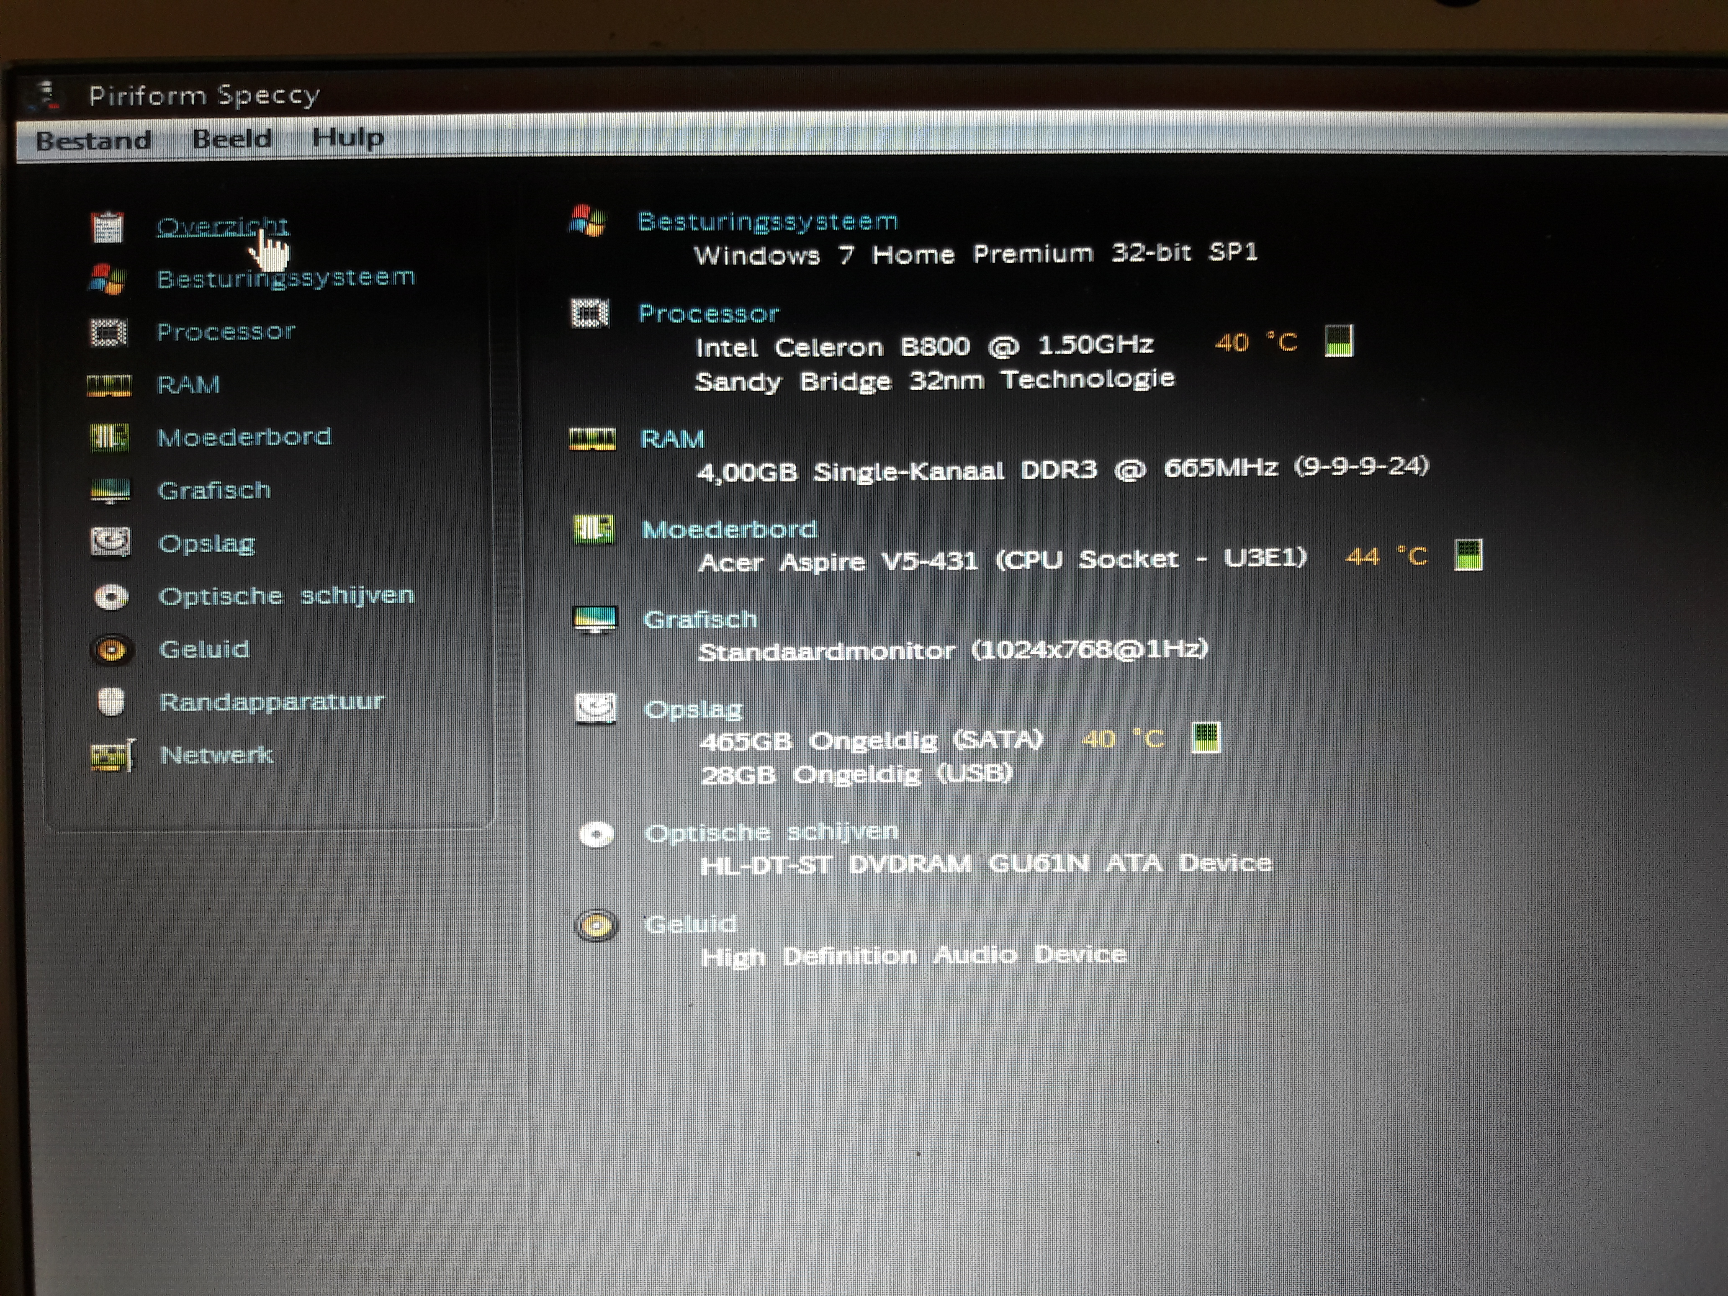Click the Grafisch heading in summary
This screenshot has height=1296, width=1728.
point(700,619)
